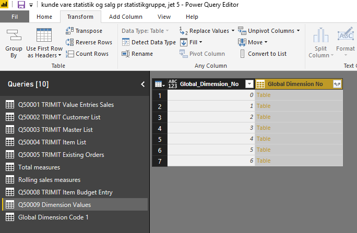Go to the View tab
The image size is (357, 233).
(x=164, y=17)
